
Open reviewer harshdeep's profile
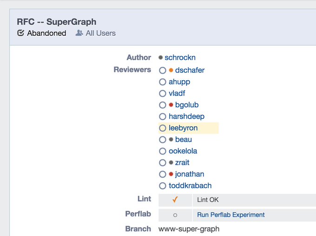click(x=186, y=116)
